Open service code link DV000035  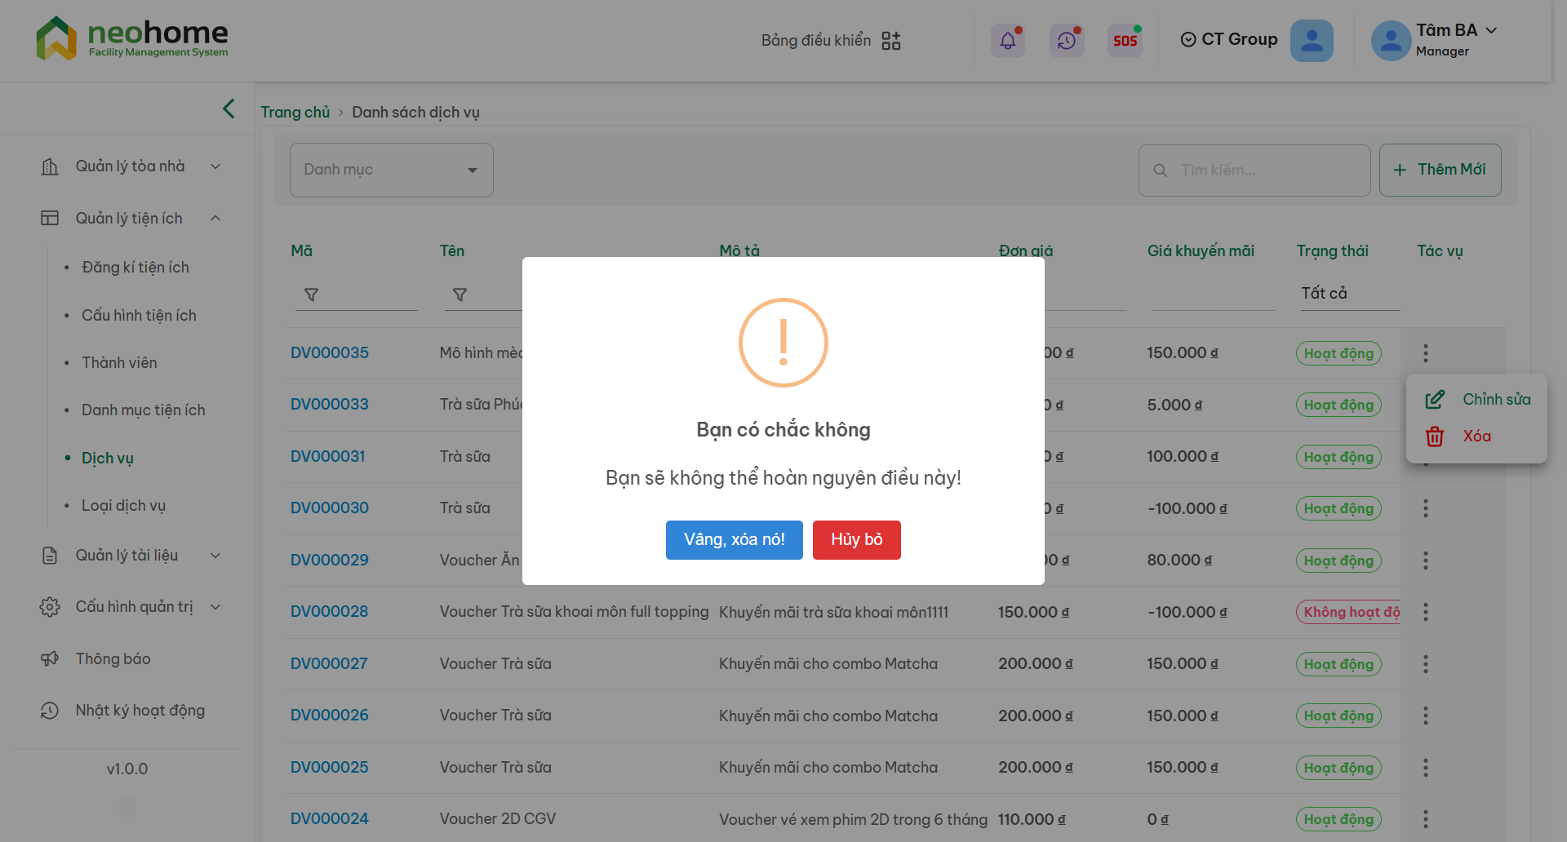[x=330, y=353]
